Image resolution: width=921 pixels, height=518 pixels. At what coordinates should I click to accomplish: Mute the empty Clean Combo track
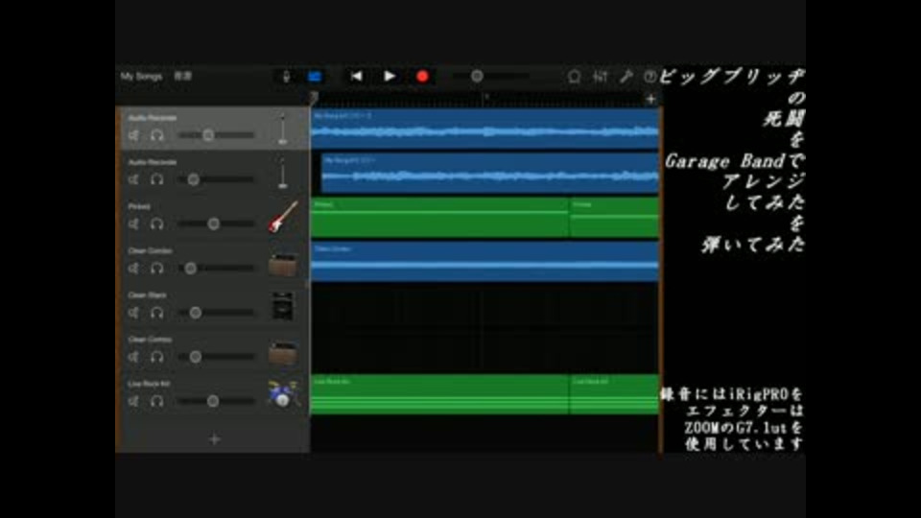click(134, 357)
